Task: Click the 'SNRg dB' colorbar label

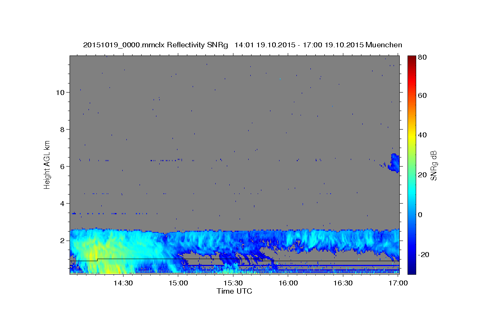Action: (x=433, y=166)
